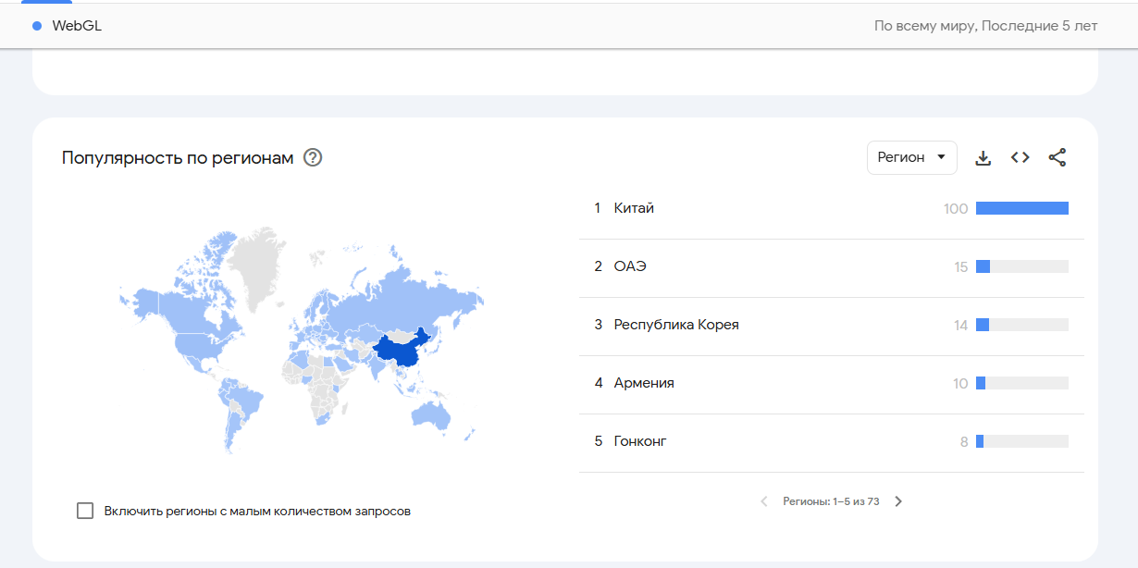Click Australia on the world map
Screen dimensions: 1138x568
432,414
